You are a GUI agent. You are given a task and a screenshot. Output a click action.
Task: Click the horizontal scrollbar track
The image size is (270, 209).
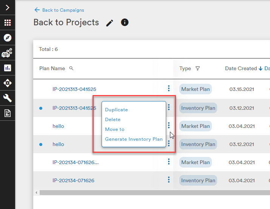tap(154, 193)
